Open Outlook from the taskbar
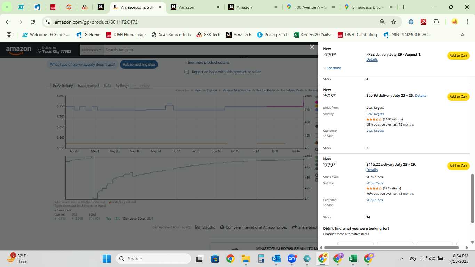The width and height of the screenshot is (475, 267). [x=276, y=259]
